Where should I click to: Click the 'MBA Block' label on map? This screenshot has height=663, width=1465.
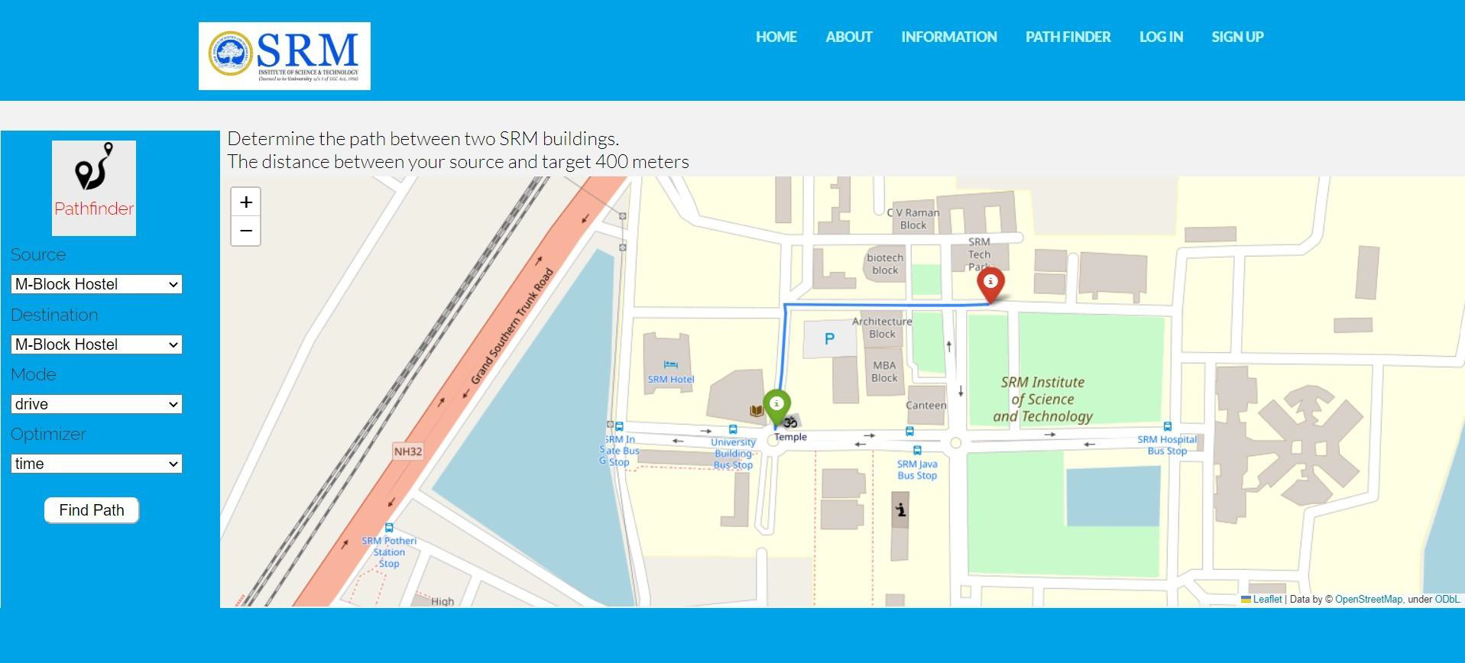884,371
